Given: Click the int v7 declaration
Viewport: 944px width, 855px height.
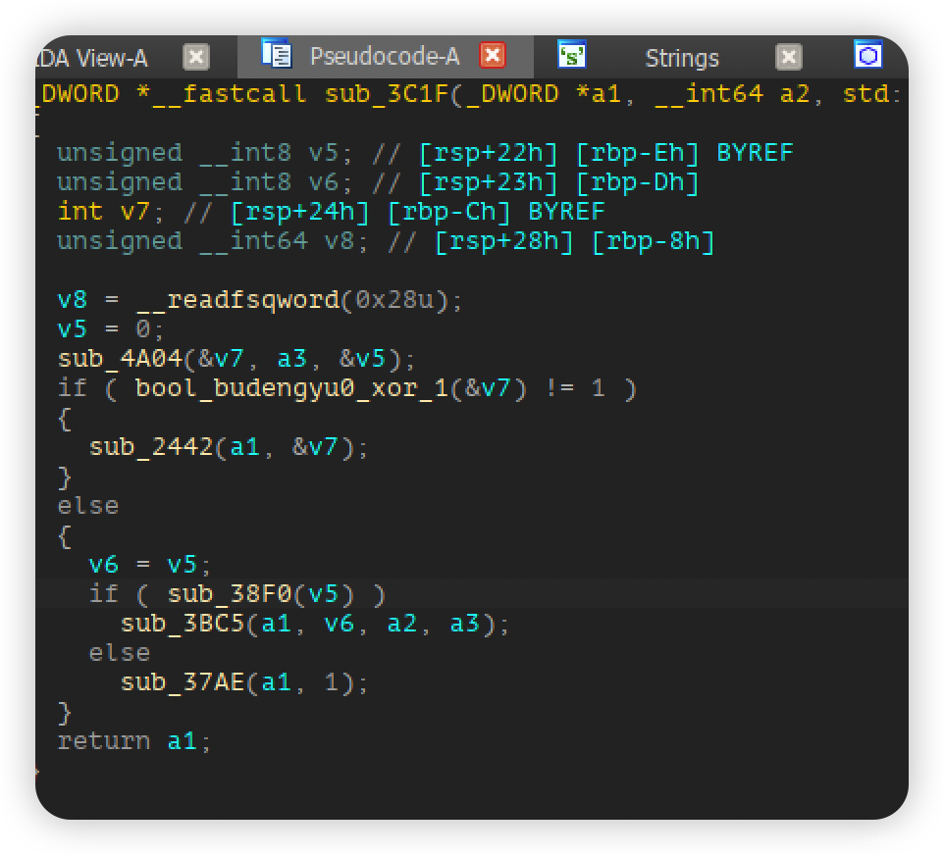Looking at the screenshot, I should click(x=110, y=212).
